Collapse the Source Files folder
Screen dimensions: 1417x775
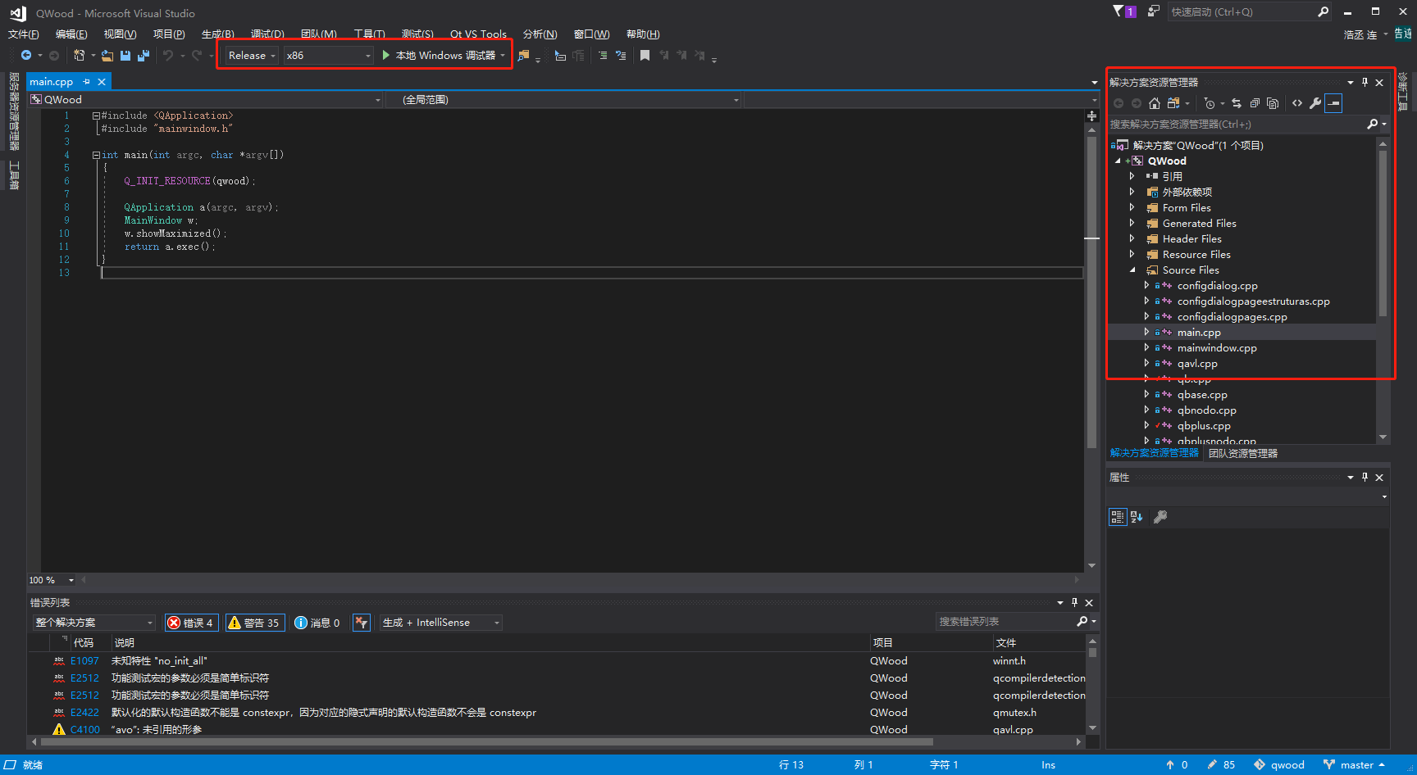[x=1132, y=270]
